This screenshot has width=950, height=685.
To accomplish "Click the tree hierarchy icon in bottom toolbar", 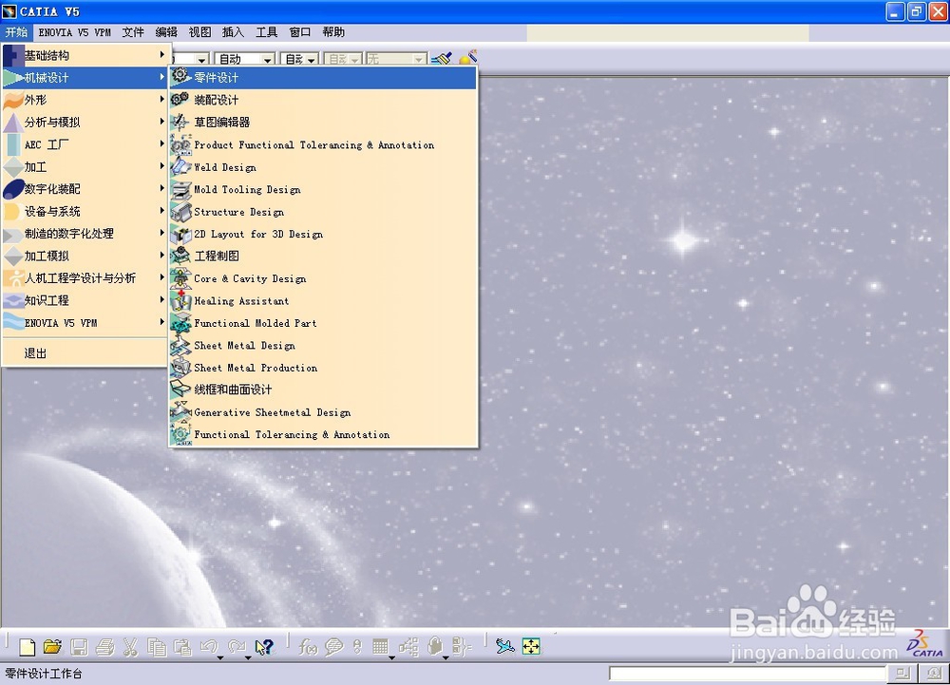I will click(x=408, y=647).
